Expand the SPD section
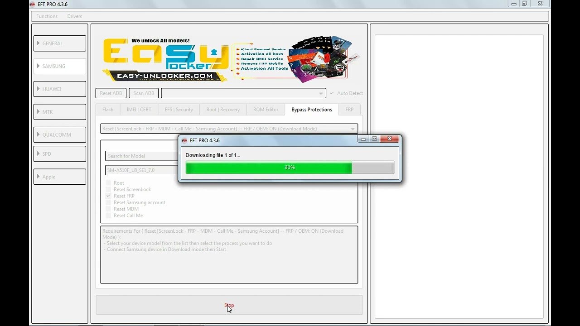580x326 pixels. point(59,154)
